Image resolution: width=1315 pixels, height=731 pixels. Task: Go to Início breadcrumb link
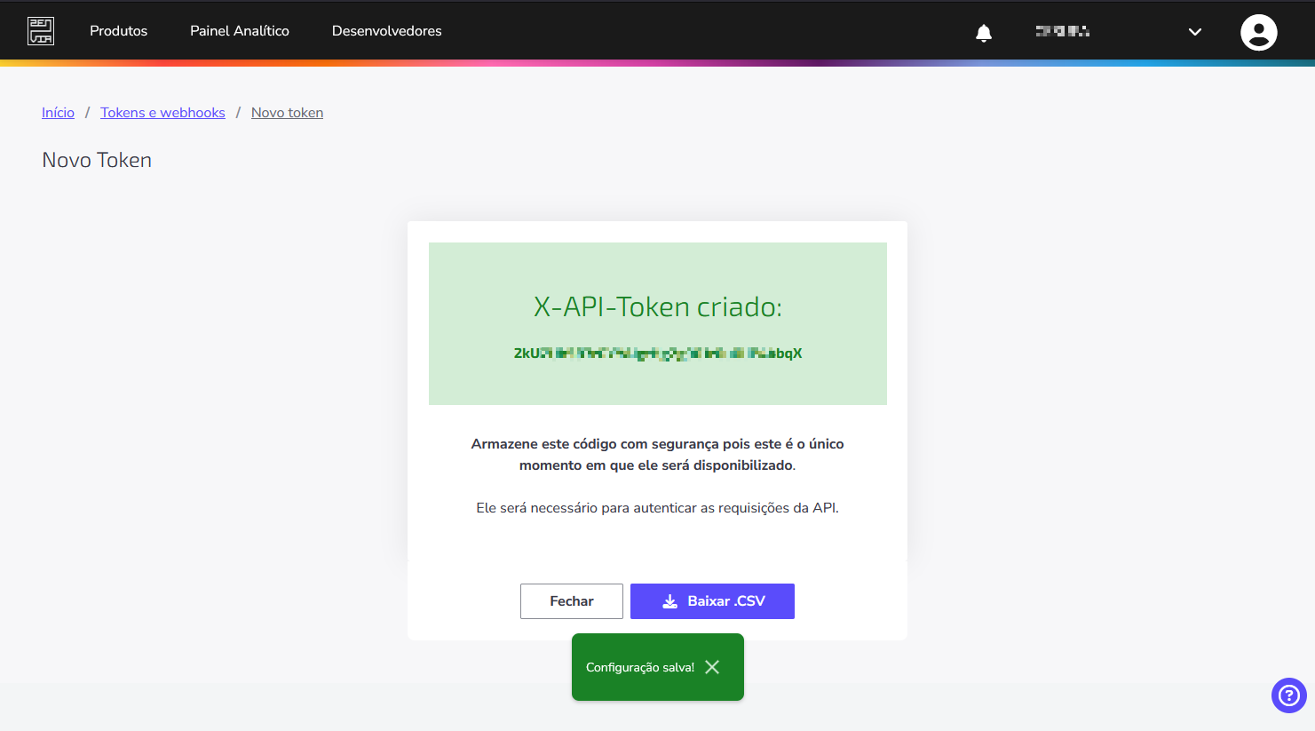[x=58, y=113]
